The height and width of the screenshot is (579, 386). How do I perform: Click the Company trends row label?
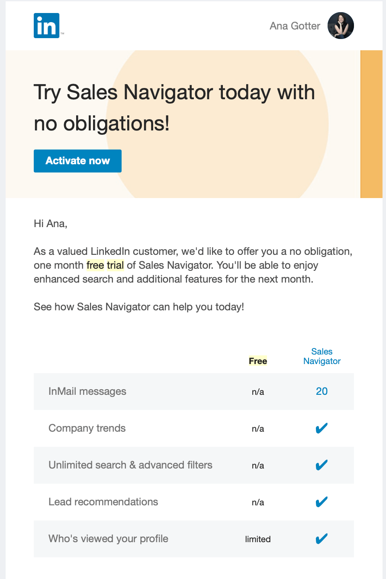pos(87,428)
